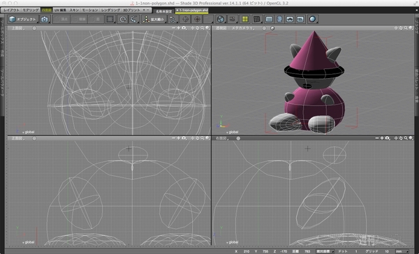This screenshot has height=254, width=419.
Task: Switch to the スキン workspace tab
Action: pyautogui.click(x=74, y=10)
